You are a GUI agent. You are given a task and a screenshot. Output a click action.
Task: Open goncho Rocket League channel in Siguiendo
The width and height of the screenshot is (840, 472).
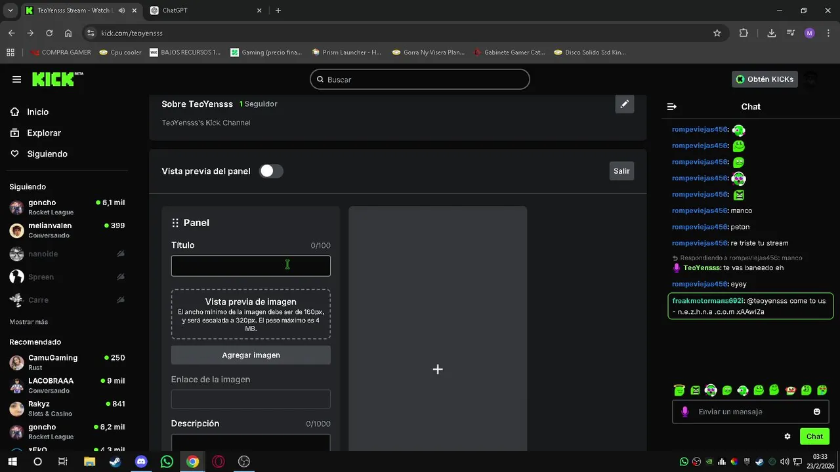pyautogui.click(x=67, y=207)
